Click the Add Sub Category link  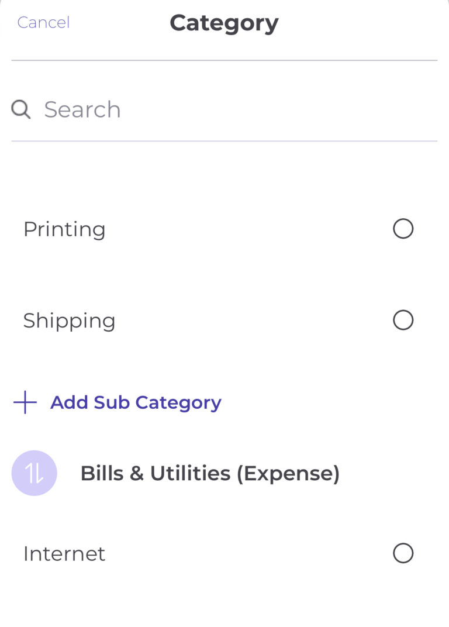tap(136, 402)
